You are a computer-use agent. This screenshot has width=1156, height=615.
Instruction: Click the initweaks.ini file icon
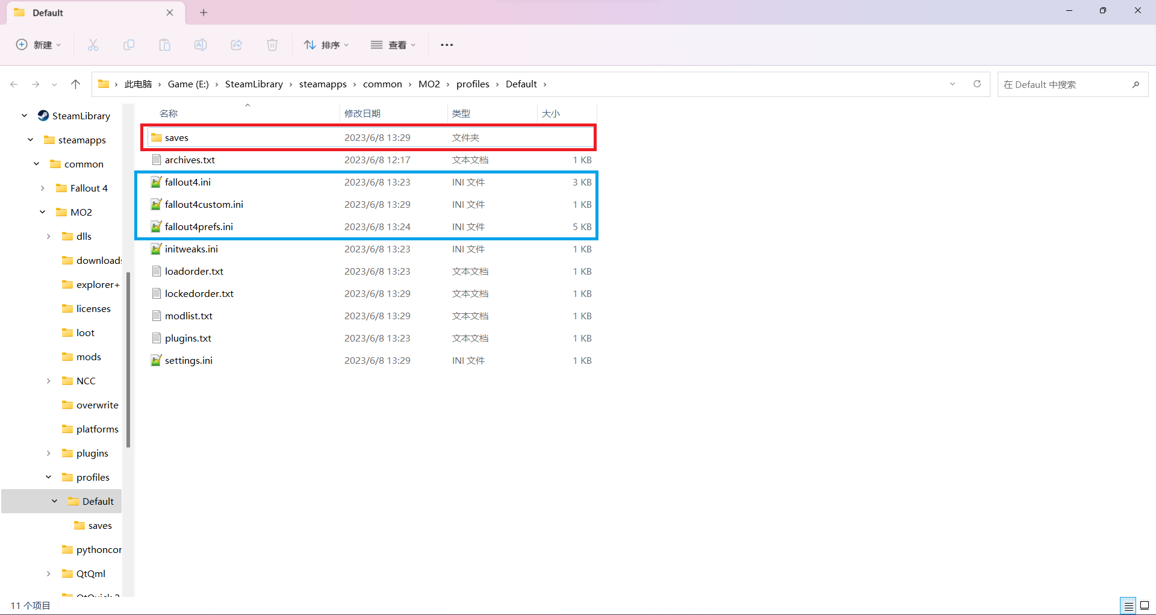click(156, 249)
